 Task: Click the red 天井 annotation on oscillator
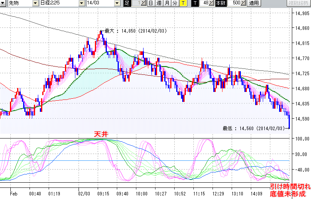click(100, 134)
